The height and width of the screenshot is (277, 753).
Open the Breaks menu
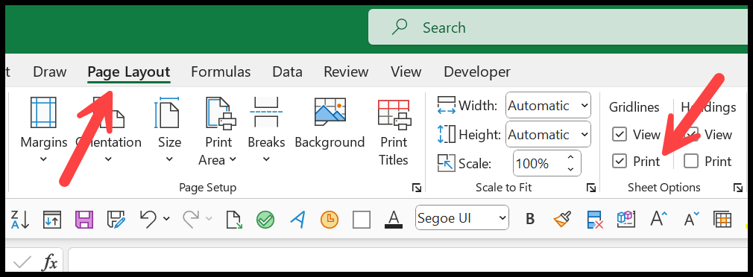coord(266,130)
